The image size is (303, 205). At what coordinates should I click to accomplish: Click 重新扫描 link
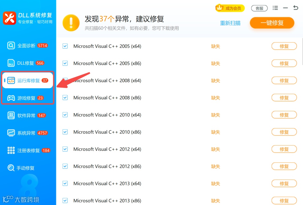(230, 23)
